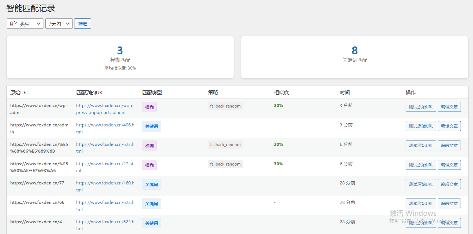Click the 关键词 badge in the /admin row
Screen dimensions: 473x234
151,126
